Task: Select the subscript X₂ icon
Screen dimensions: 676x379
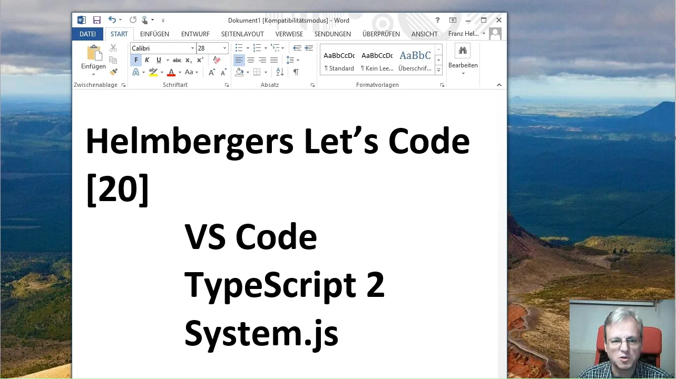Action: click(x=188, y=60)
